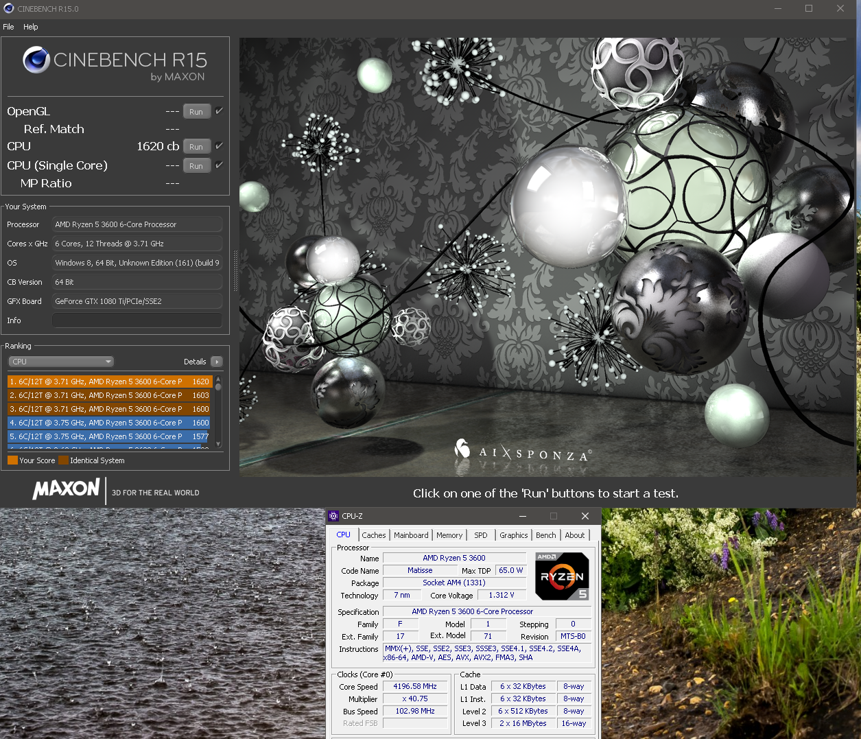Image resolution: width=861 pixels, height=739 pixels.
Task: Click the Core Speed value 4196.58 MHz
Action: pos(415,686)
